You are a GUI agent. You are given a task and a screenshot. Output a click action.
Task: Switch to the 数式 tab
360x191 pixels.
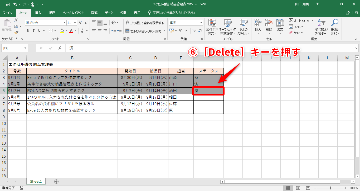pos(94,13)
